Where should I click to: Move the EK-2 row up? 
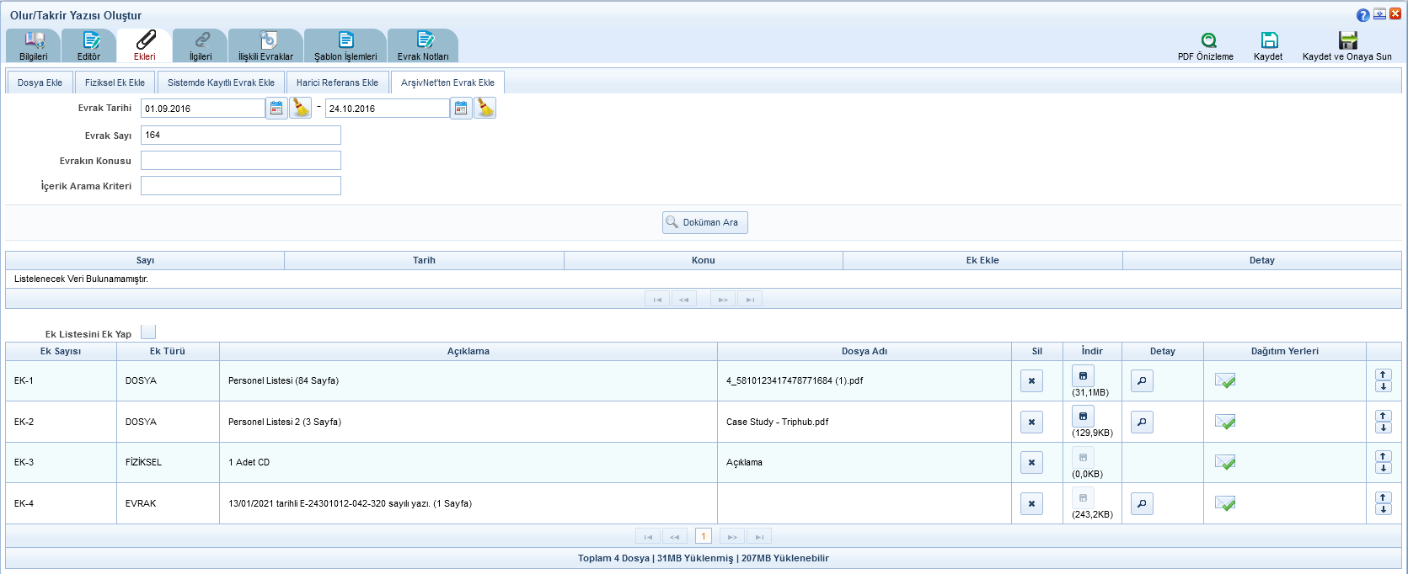tap(1383, 416)
